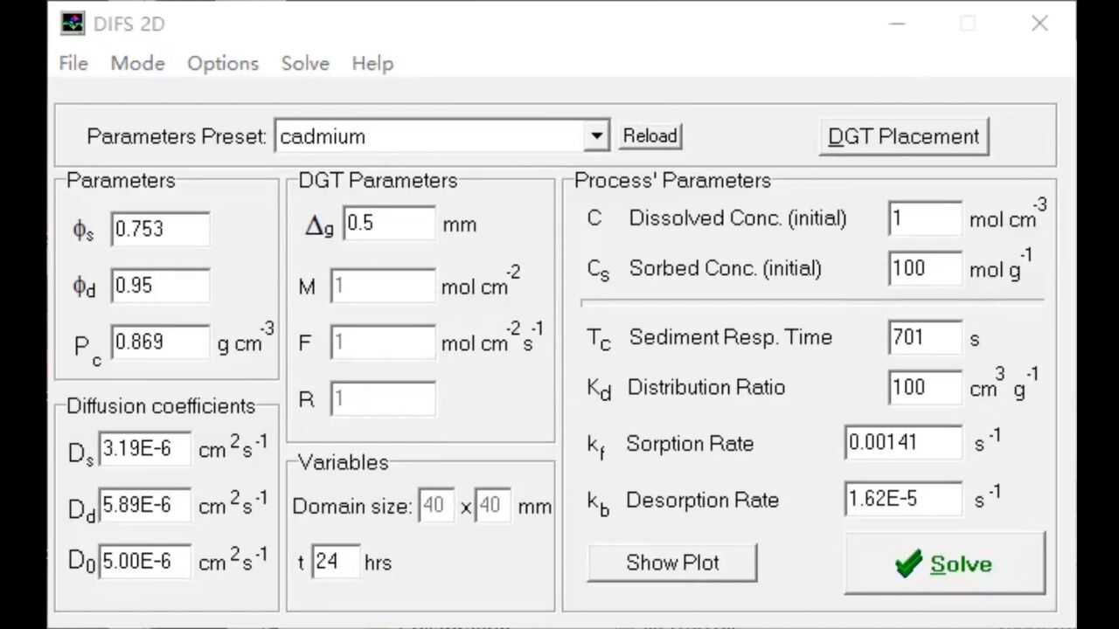Image resolution: width=1119 pixels, height=629 pixels.
Task: Open the File menu
Action: coord(73,64)
